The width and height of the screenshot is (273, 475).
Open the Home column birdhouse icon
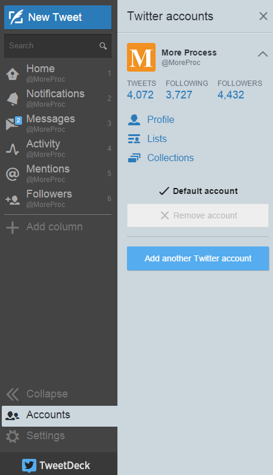tap(13, 73)
